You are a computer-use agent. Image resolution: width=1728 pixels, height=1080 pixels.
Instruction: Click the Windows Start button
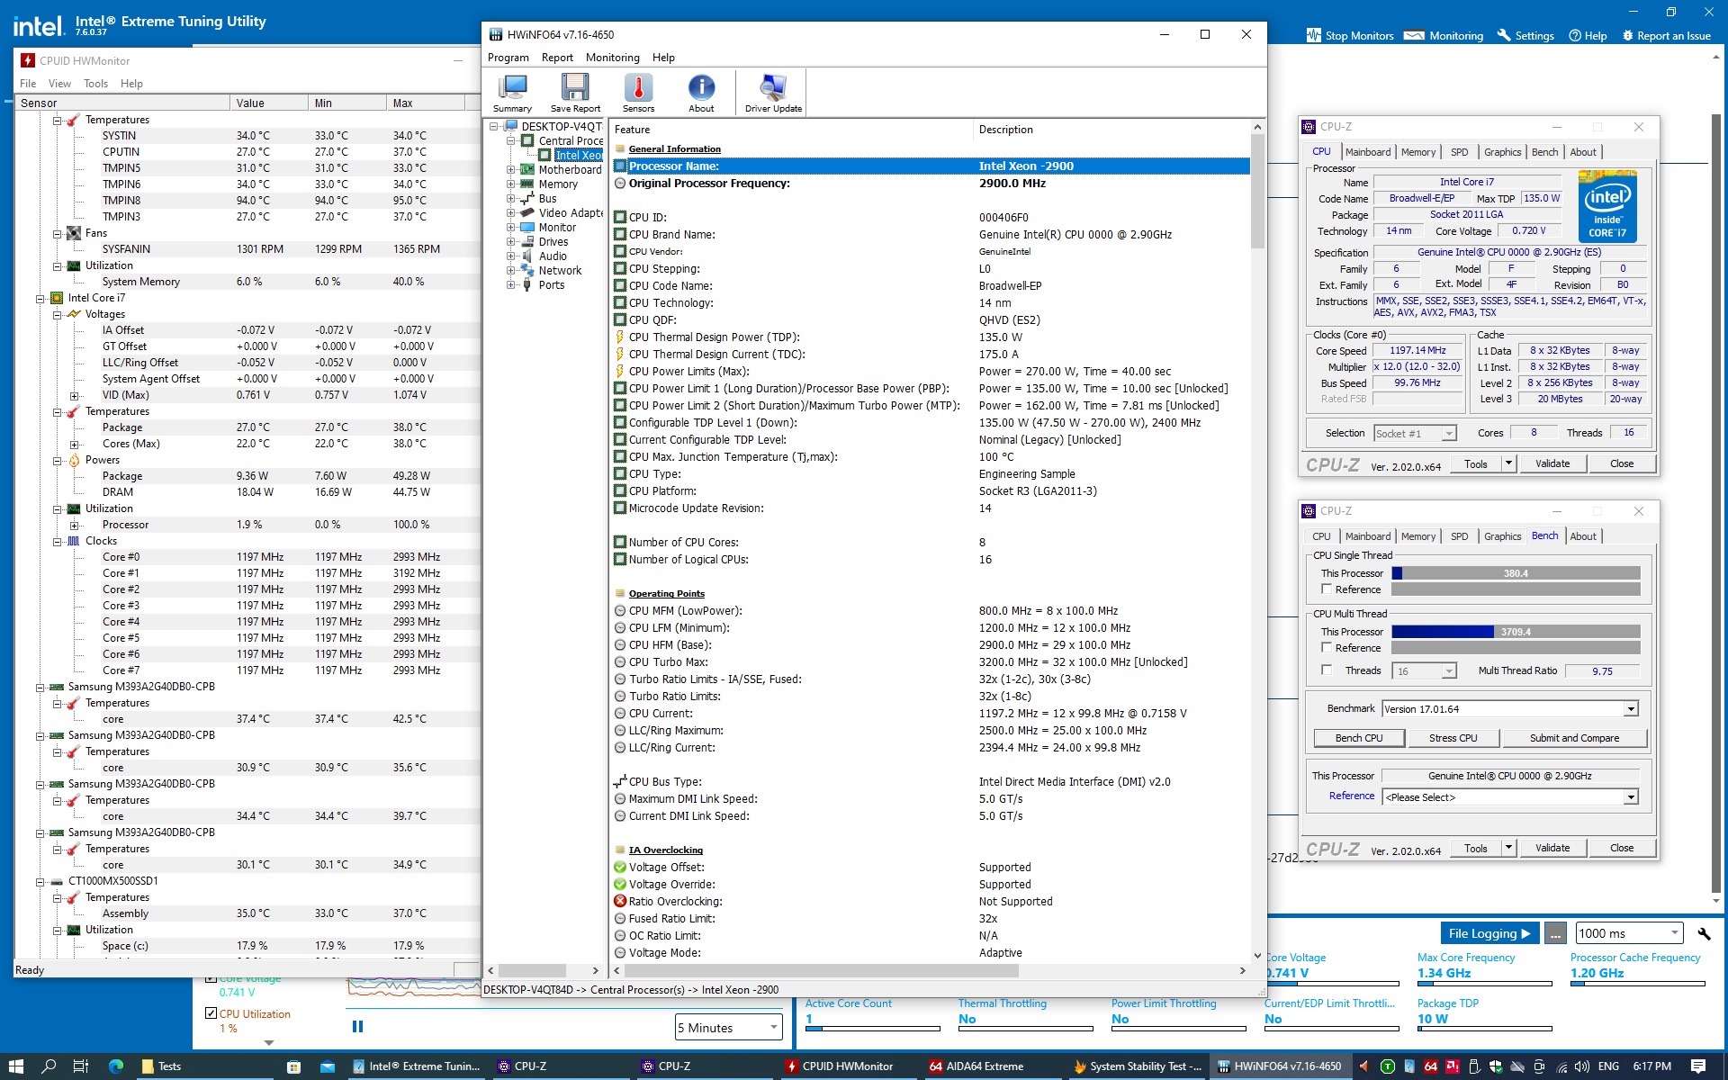click(x=16, y=1066)
